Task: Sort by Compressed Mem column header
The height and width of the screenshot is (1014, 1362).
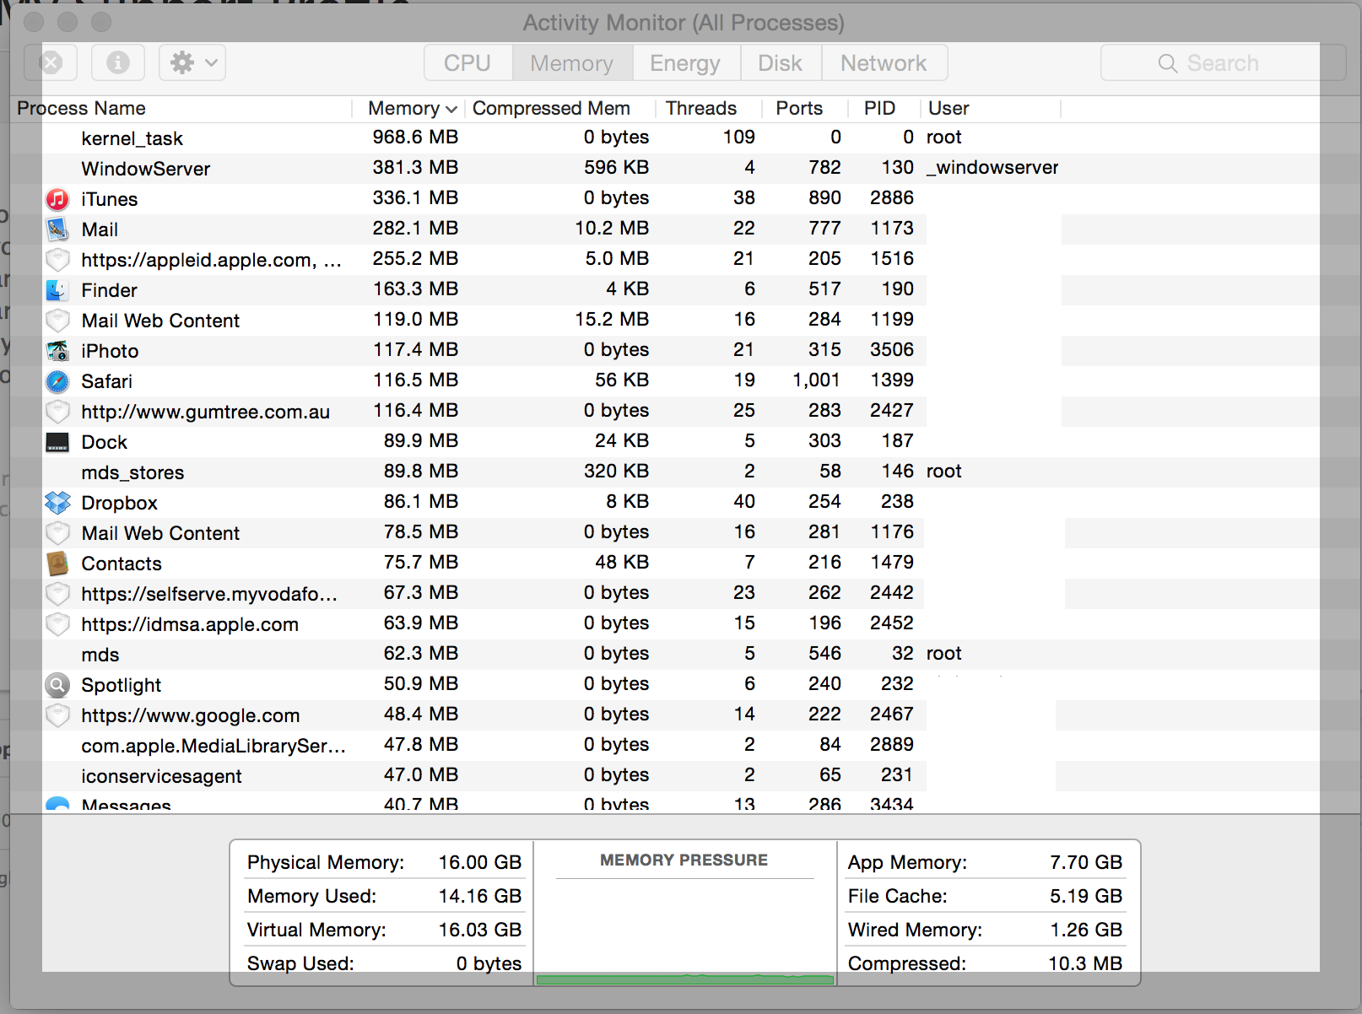Action: (559, 108)
